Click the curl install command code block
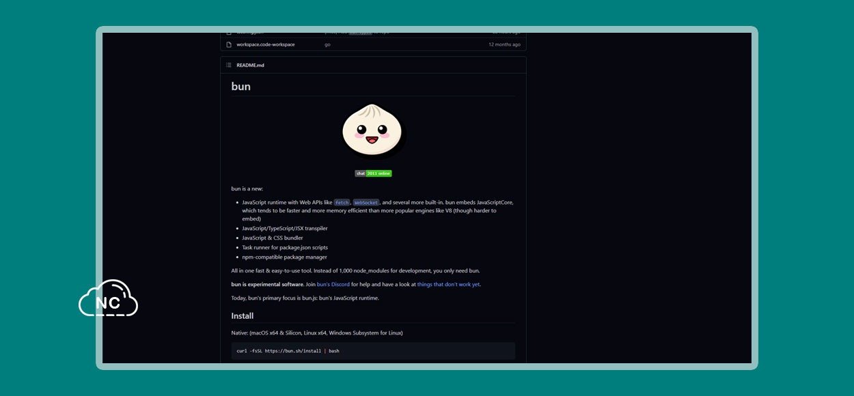This screenshot has height=396, width=854. tap(373, 351)
